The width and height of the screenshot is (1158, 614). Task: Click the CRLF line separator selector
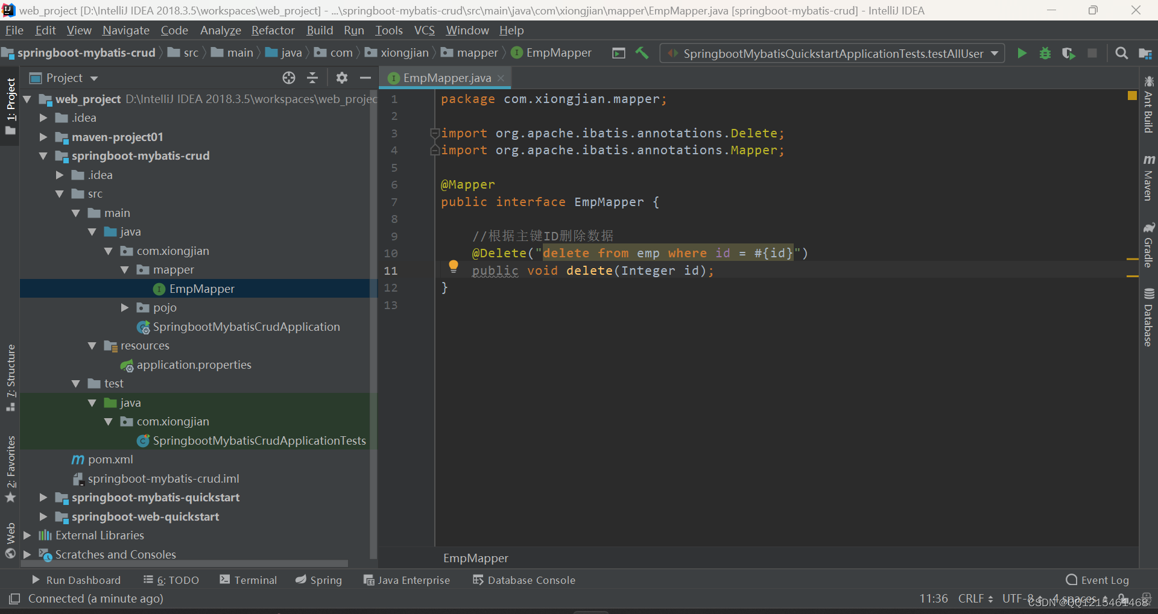[x=975, y=598]
